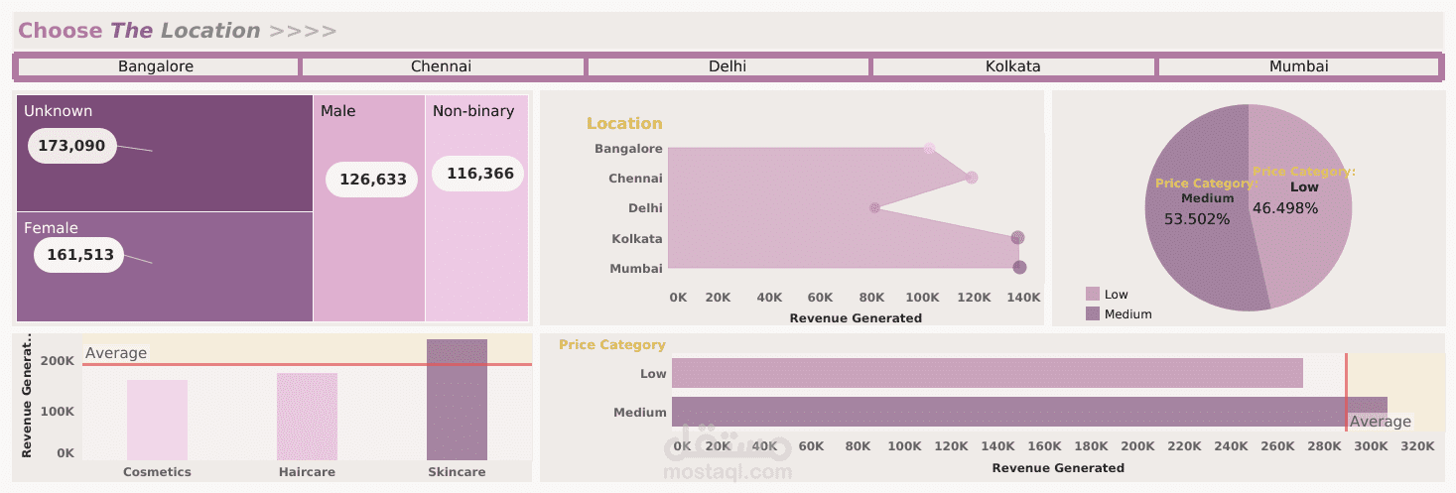1456x493 pixels.
Task: Click Kolkata axis label in Location chart
Action: pos(637,239)
